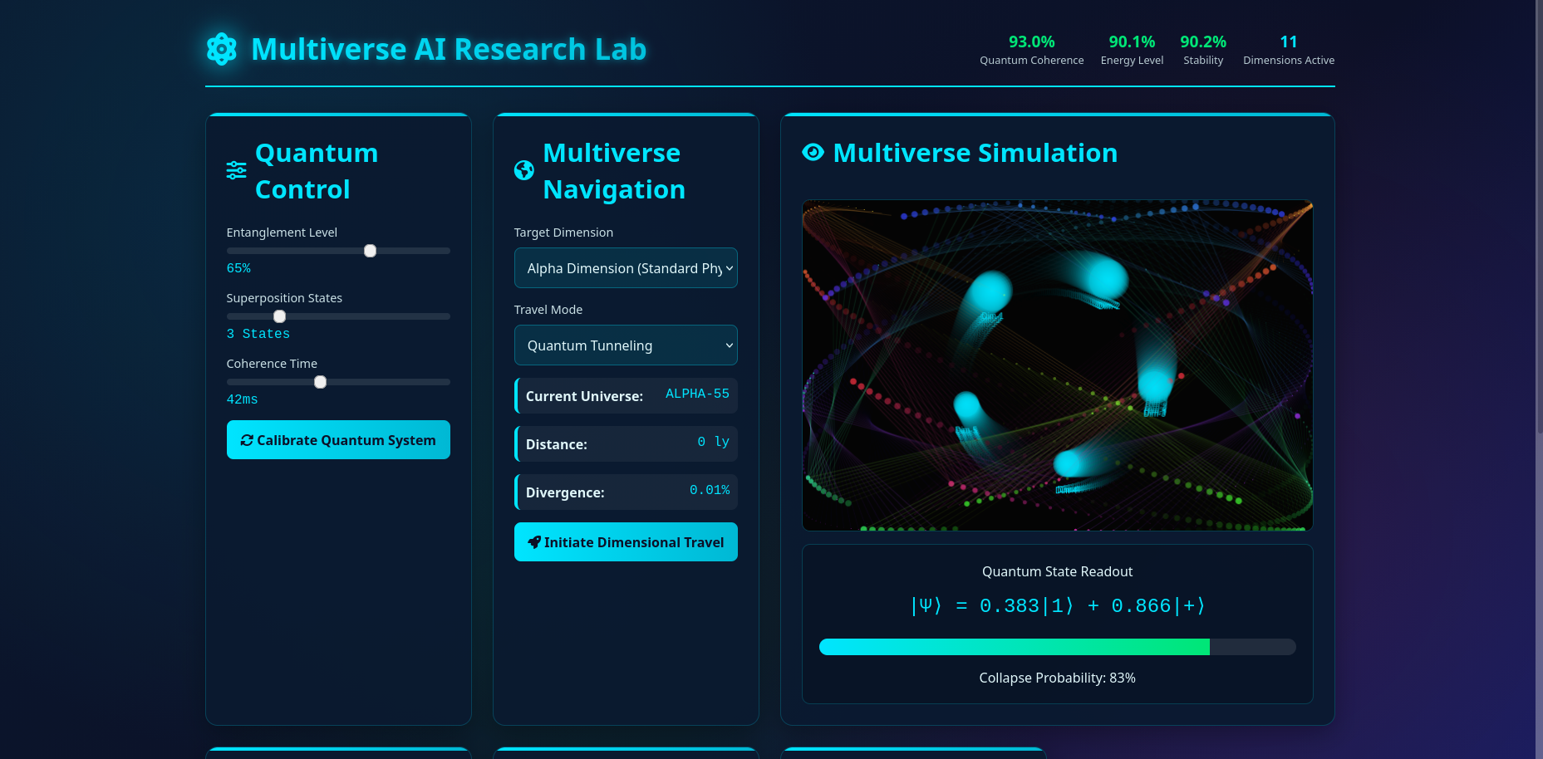Image resolution: width=1543 pixels, height=759 pixels.
Task: Click the Current Universe ALPHA-55 indicator
Action: click(x=626, y=395)
